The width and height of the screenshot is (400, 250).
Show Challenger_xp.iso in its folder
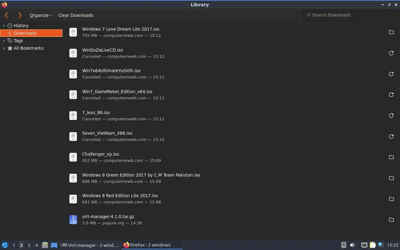(391, 157)
